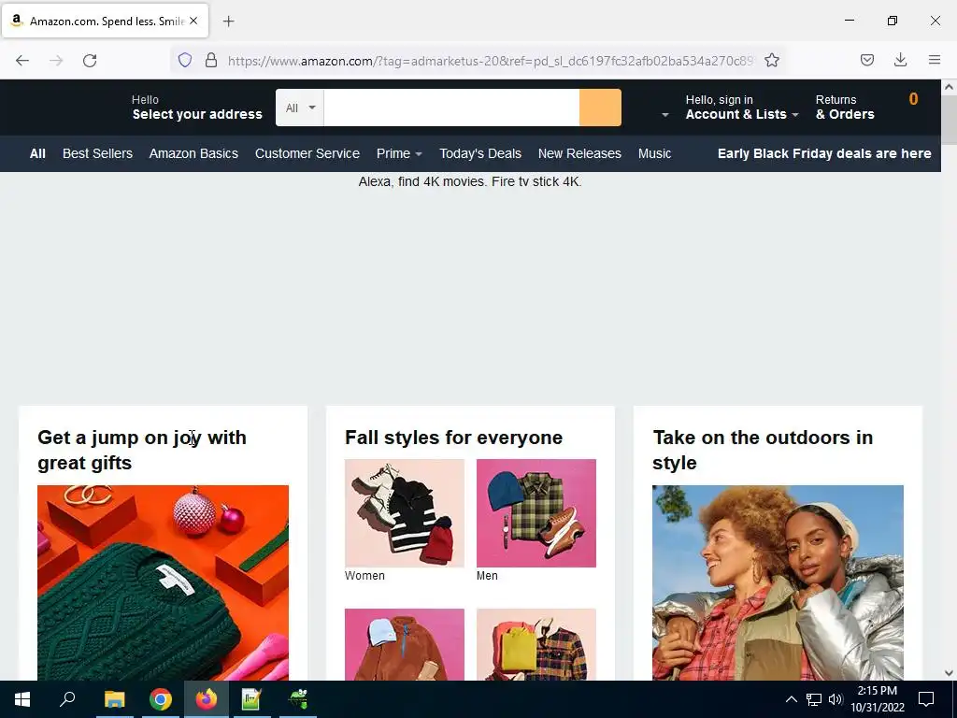
Task: Open Today's Deals
Action: pyautogui.click(x=480, y=154)
